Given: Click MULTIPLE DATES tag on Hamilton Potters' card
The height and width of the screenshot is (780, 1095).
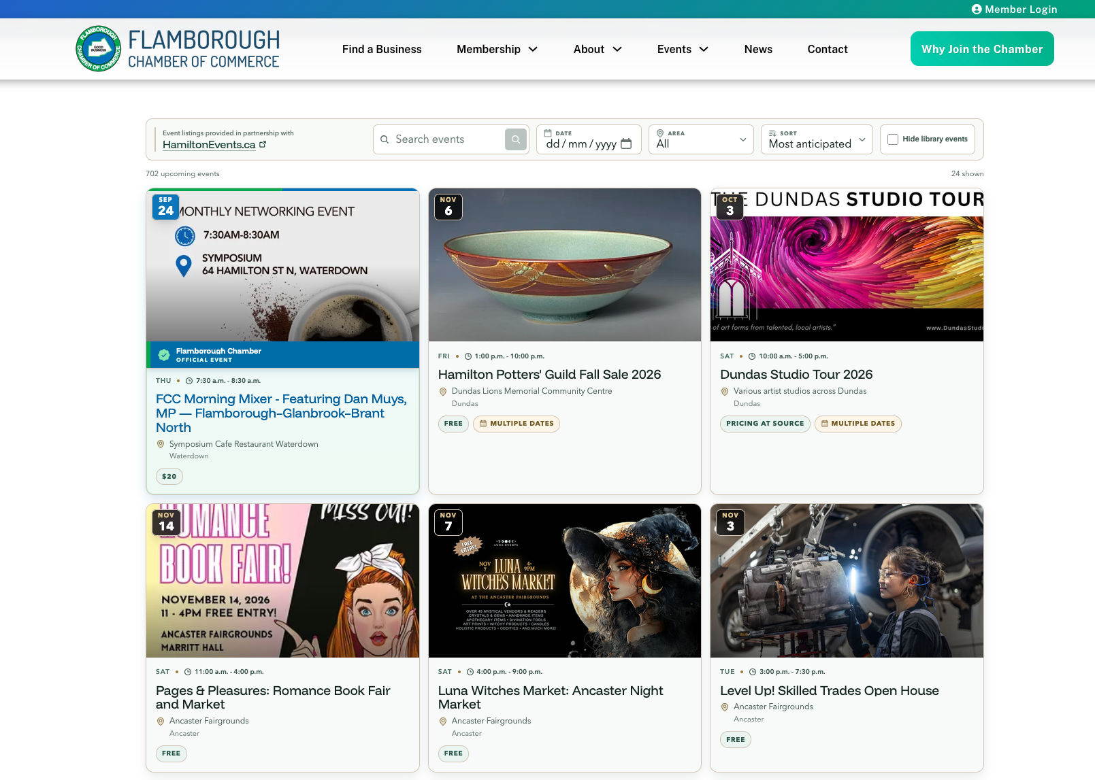Looking at the screenshot, I should pos(517,424).
